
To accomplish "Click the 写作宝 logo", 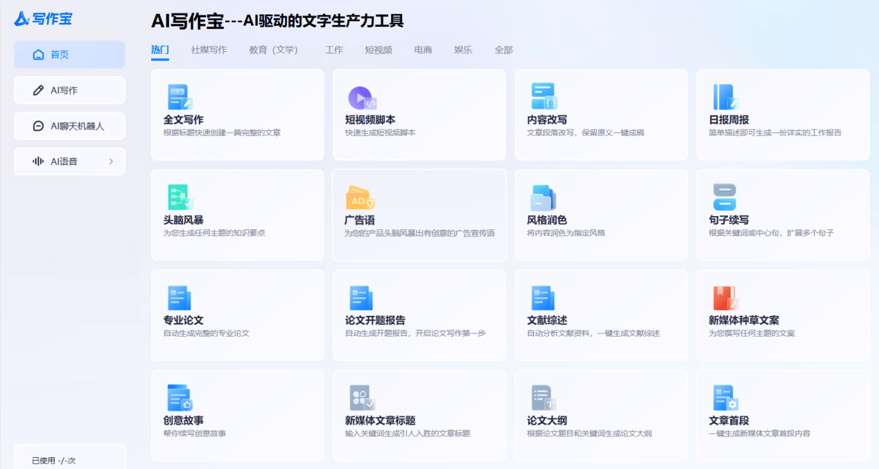I will (x=43, y=19).
